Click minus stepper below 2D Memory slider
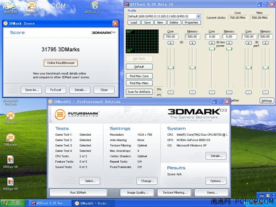The height and width of the screenshot is (207, 276). (192, 92)
